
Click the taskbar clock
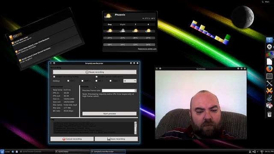[x=269, y=151]
